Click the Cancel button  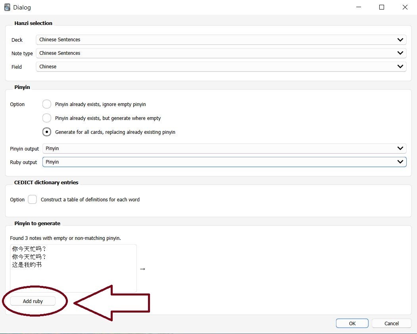[x=392, y=323]
